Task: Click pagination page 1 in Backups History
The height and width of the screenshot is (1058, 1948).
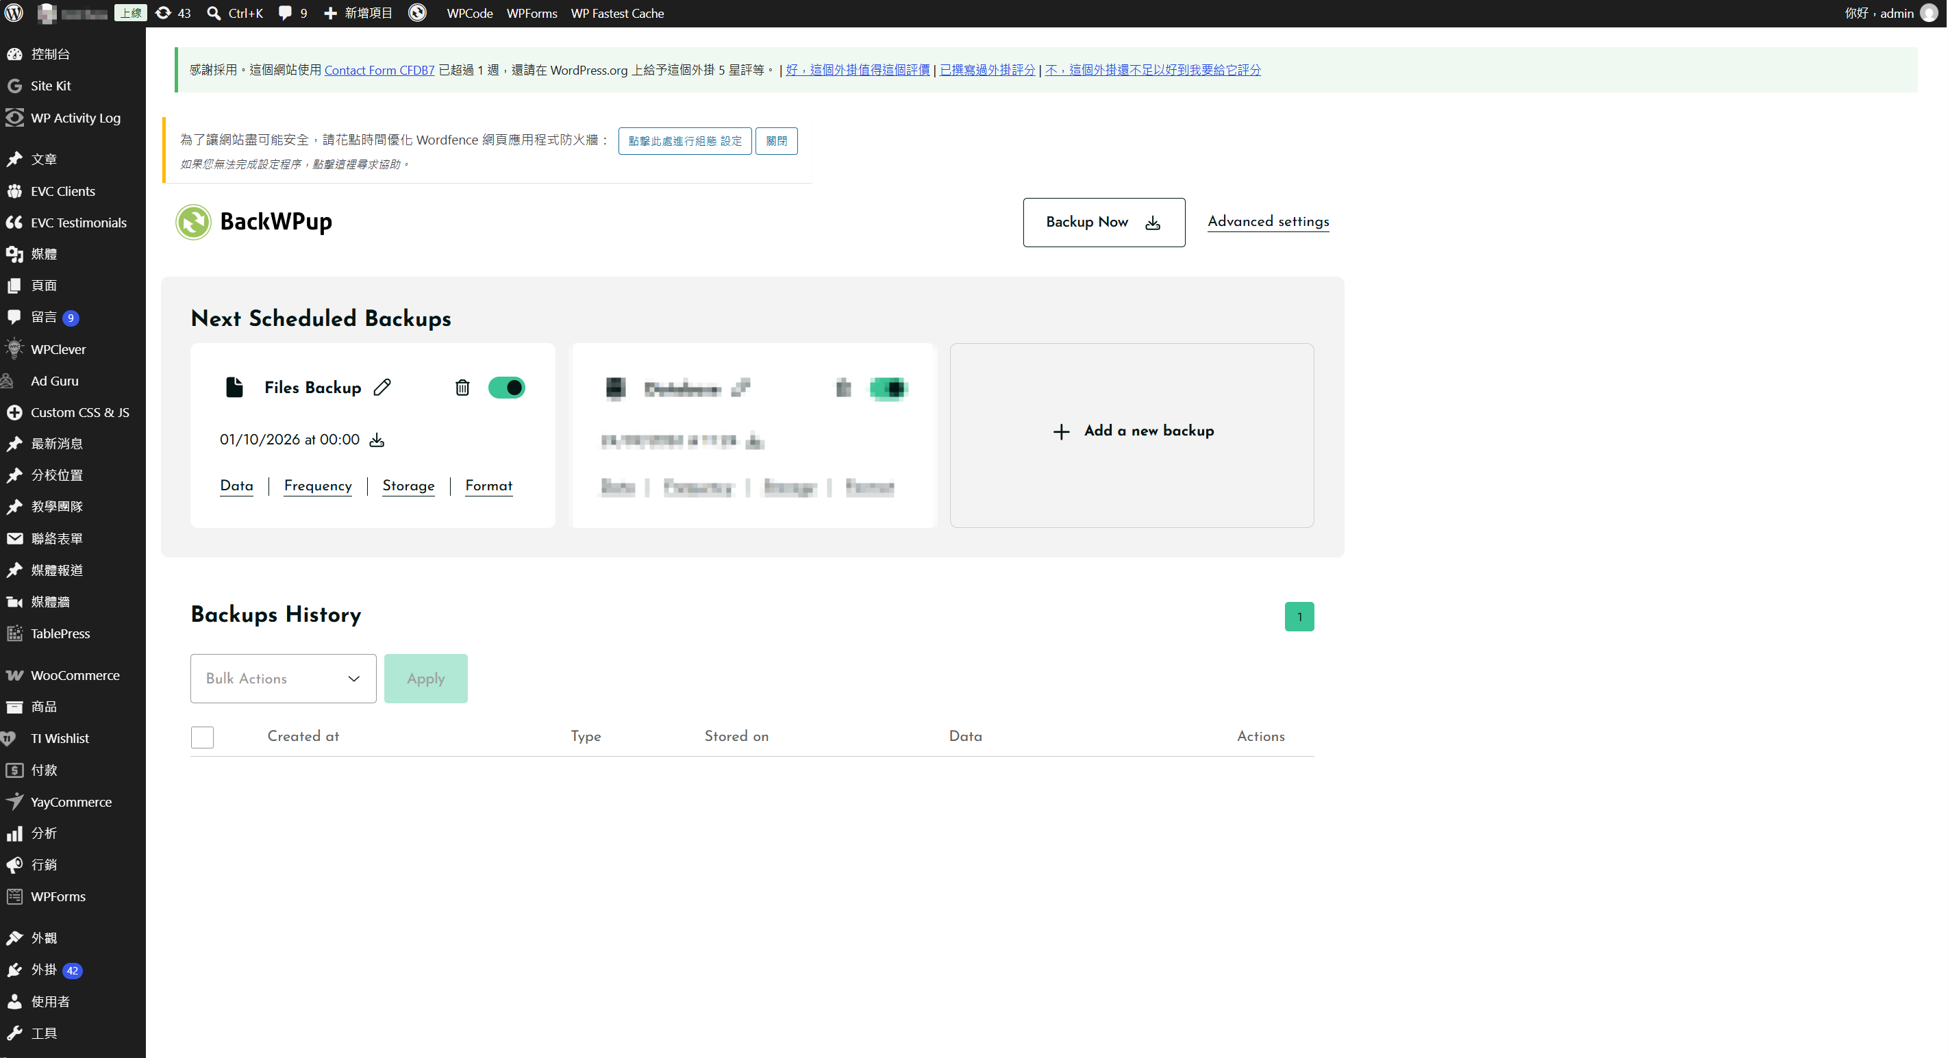Action: pos(1299,616)
